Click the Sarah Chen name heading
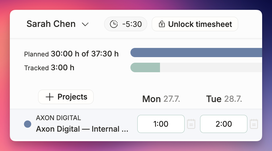 coord(51,24)
